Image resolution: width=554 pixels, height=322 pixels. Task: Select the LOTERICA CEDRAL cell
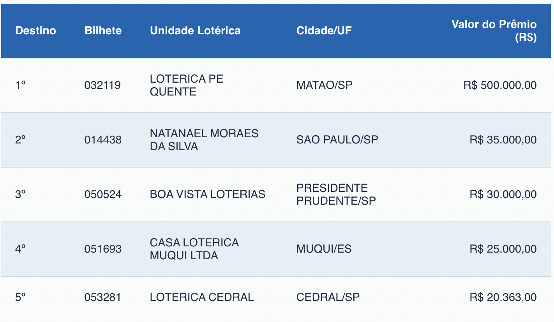pos(202,297)
